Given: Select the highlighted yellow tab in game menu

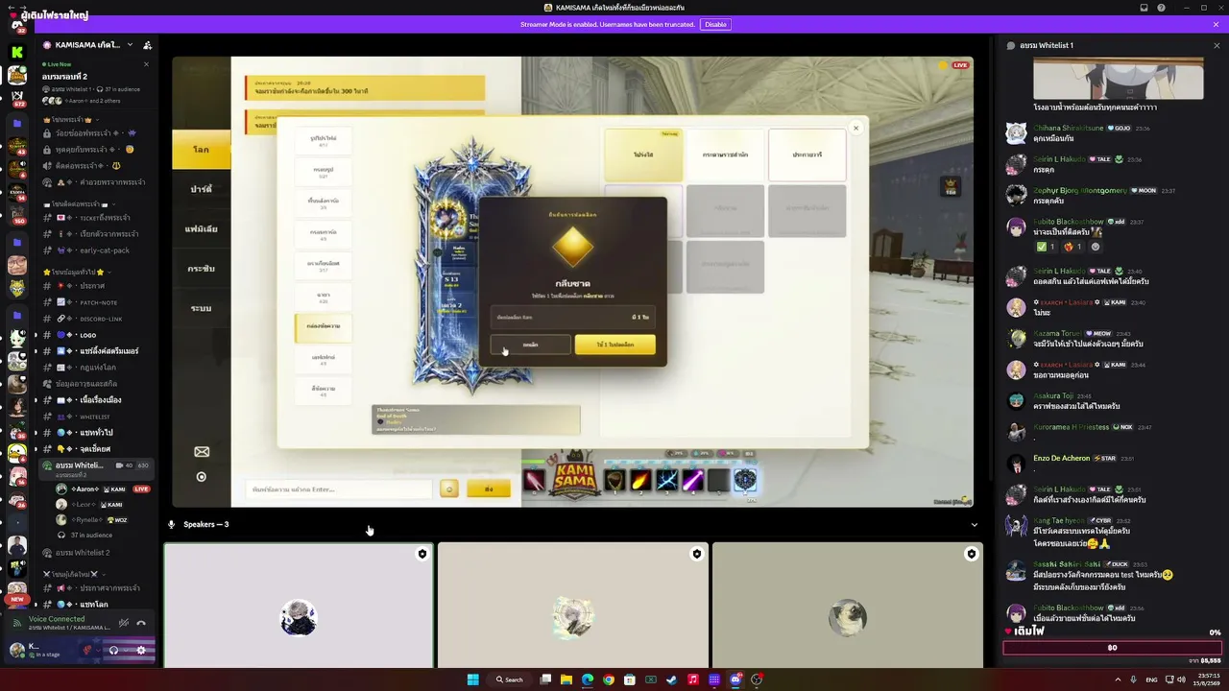Looking at the screenshot, I should pos(201,150).
